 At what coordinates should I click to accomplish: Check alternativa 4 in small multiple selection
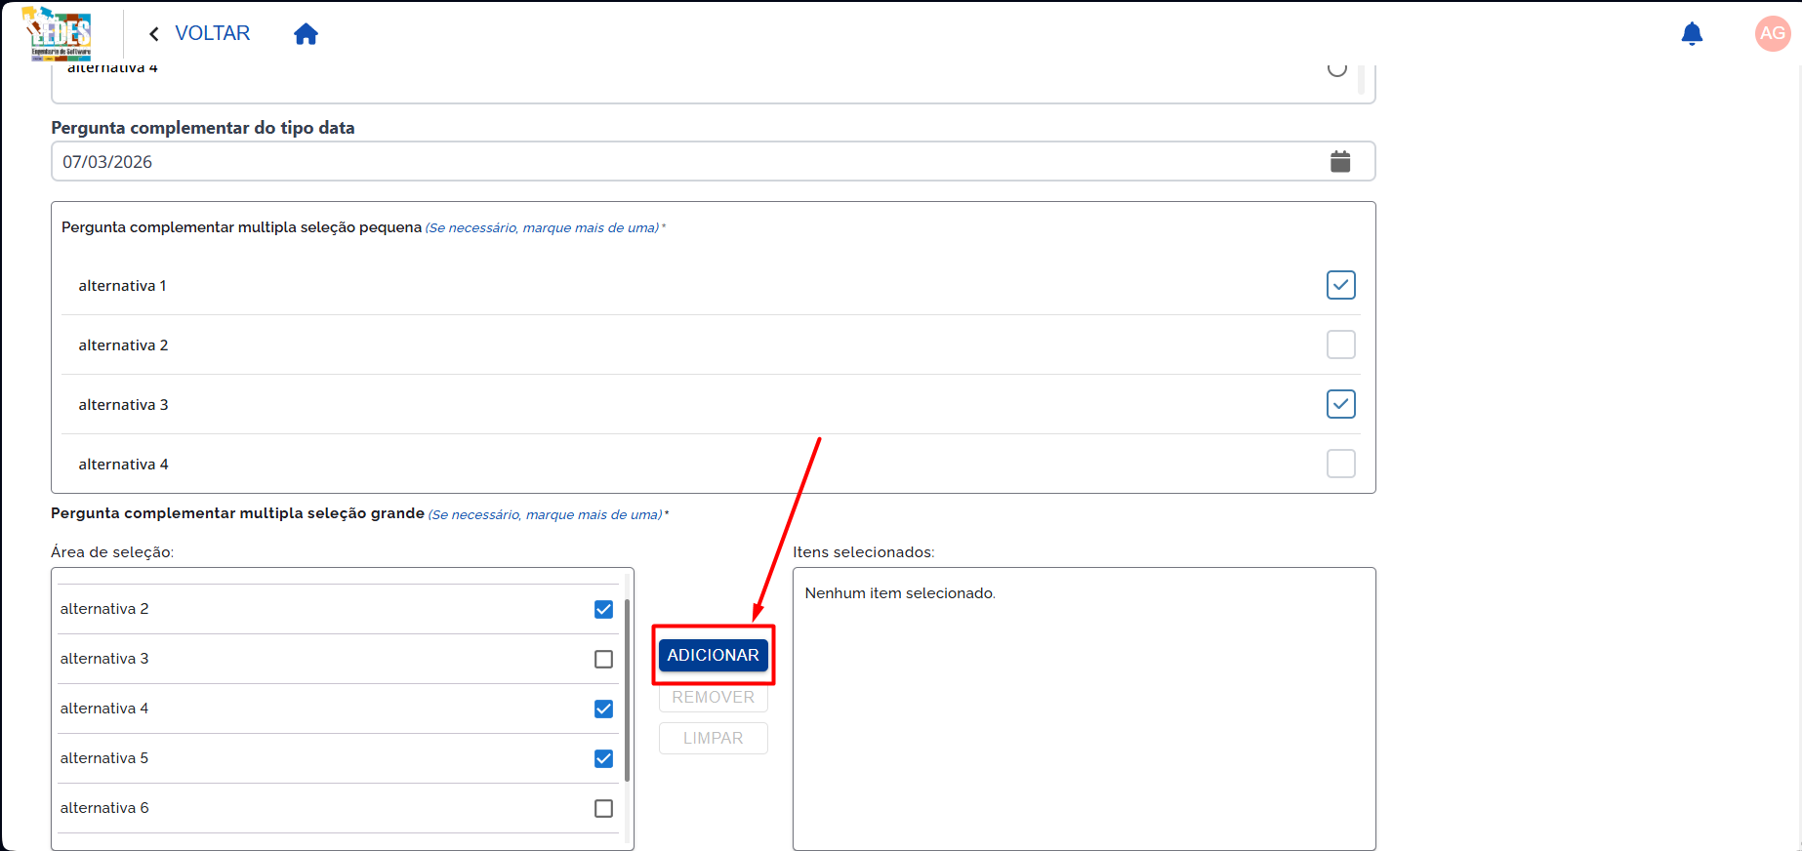1341,464
